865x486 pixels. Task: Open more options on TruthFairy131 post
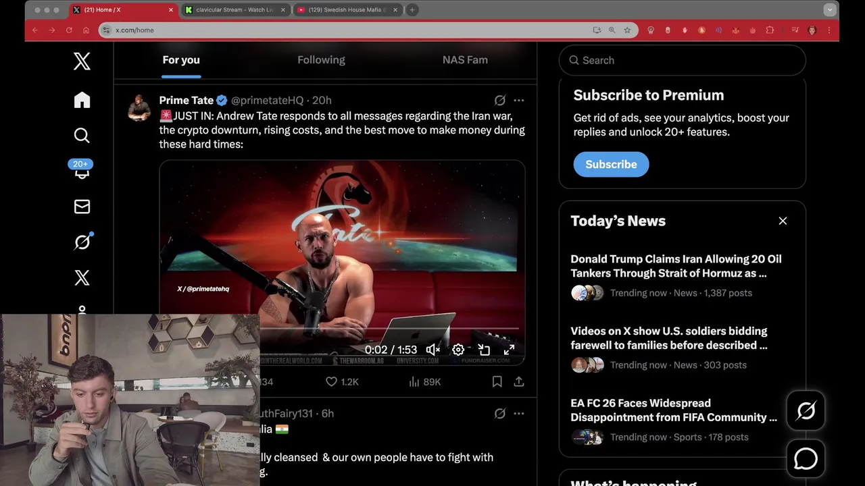coord(519,413)
